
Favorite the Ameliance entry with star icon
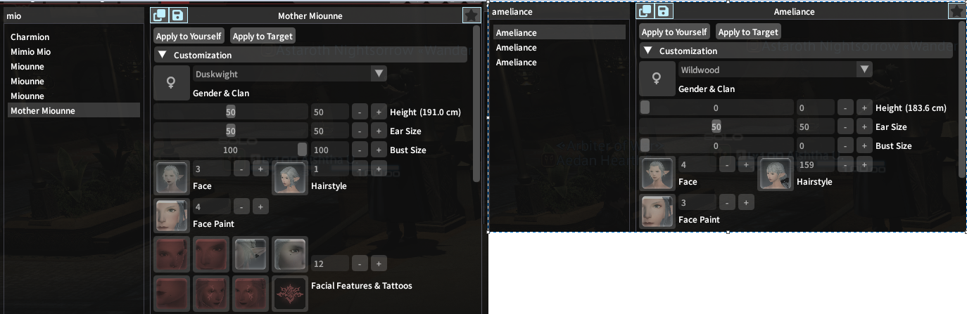(x=956, y=11)
